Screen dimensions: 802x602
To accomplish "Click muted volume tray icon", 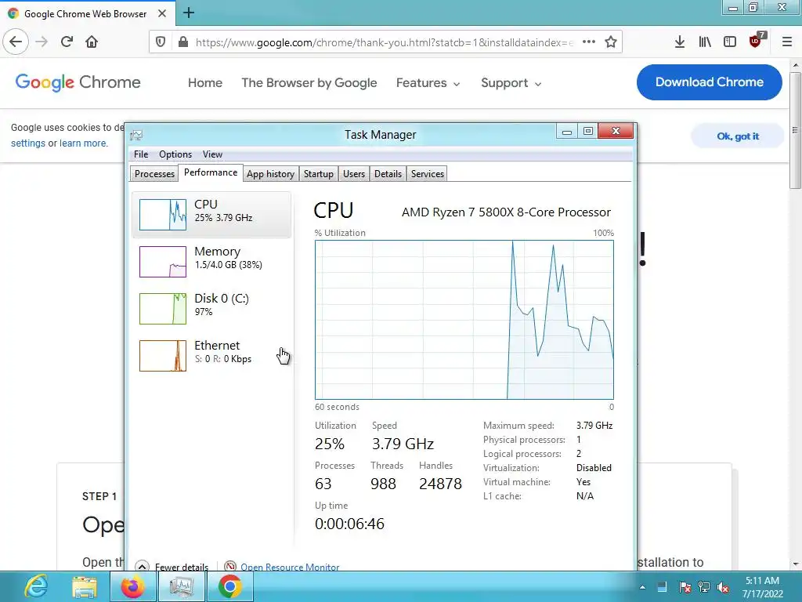I will [x=723, y=587].
